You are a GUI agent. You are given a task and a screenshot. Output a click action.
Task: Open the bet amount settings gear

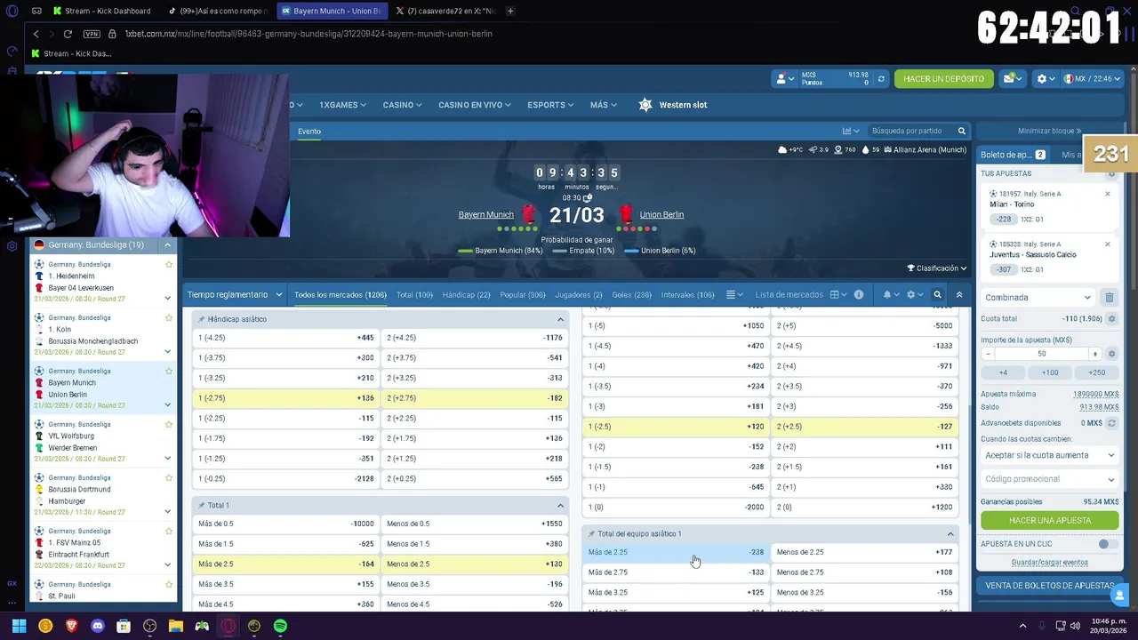[x=1111, y=353]
